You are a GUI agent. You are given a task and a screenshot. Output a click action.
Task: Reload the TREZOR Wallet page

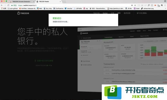pos(8,5)
